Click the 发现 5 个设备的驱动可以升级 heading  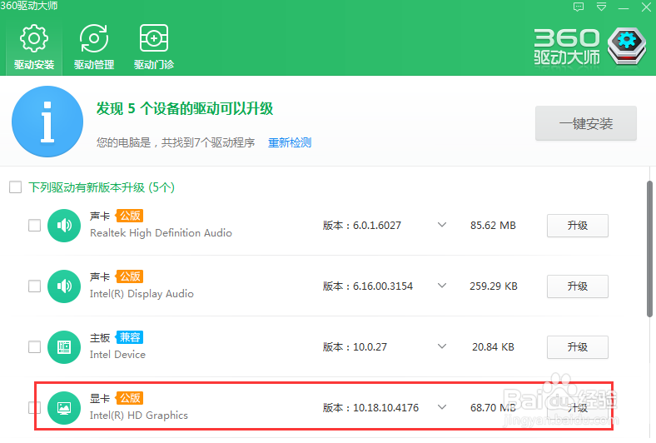(x=185, y=109)
